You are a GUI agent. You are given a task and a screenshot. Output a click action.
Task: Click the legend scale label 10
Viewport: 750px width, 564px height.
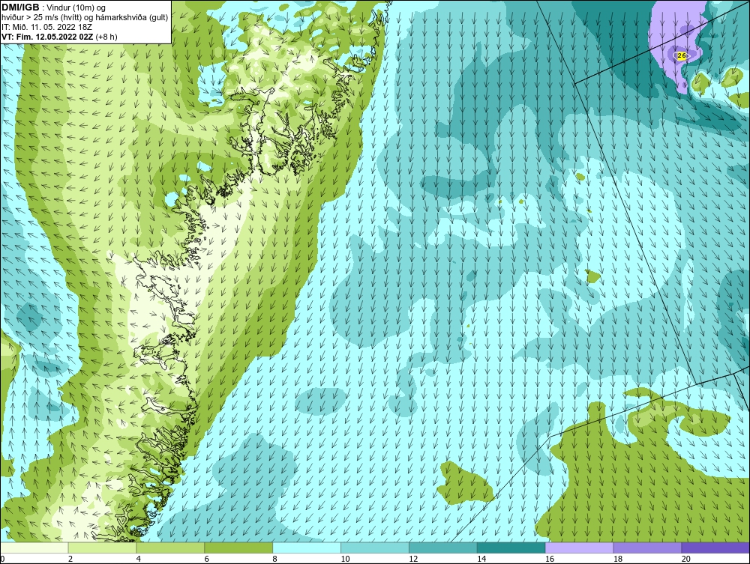tap(345, 559)
